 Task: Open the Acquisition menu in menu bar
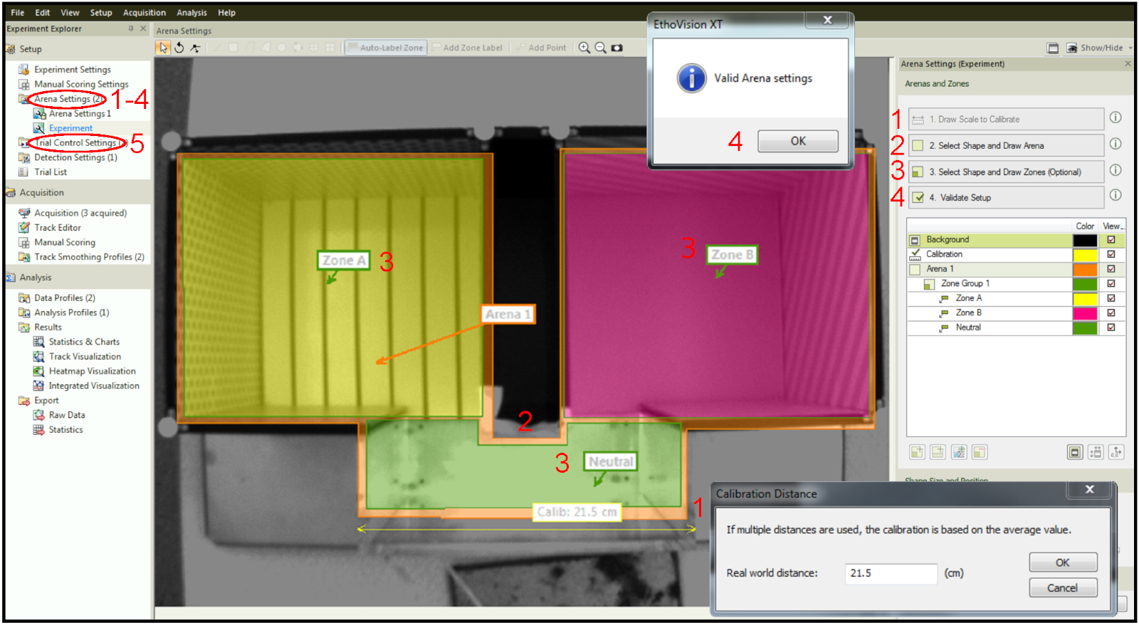(x=145, y=13)
